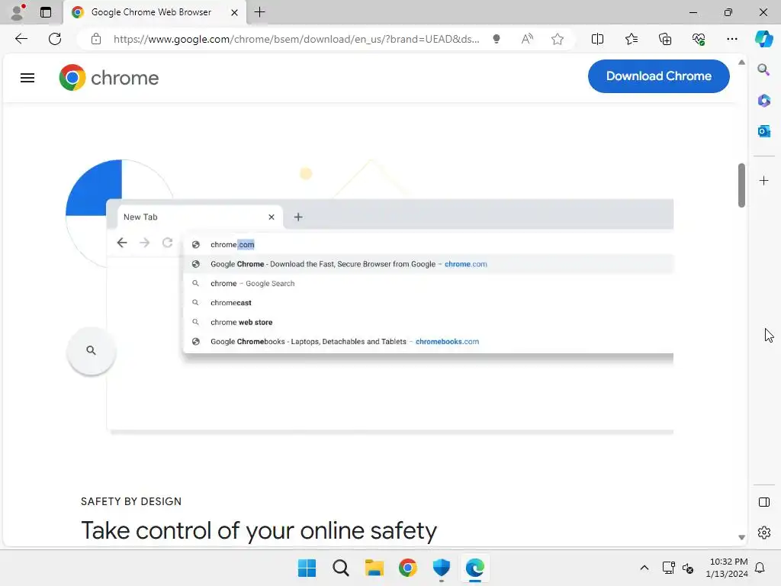Viewport: 781px width, 586px height.
Task: Show hidden system tray icons chevron
Action: pos(644,568)
